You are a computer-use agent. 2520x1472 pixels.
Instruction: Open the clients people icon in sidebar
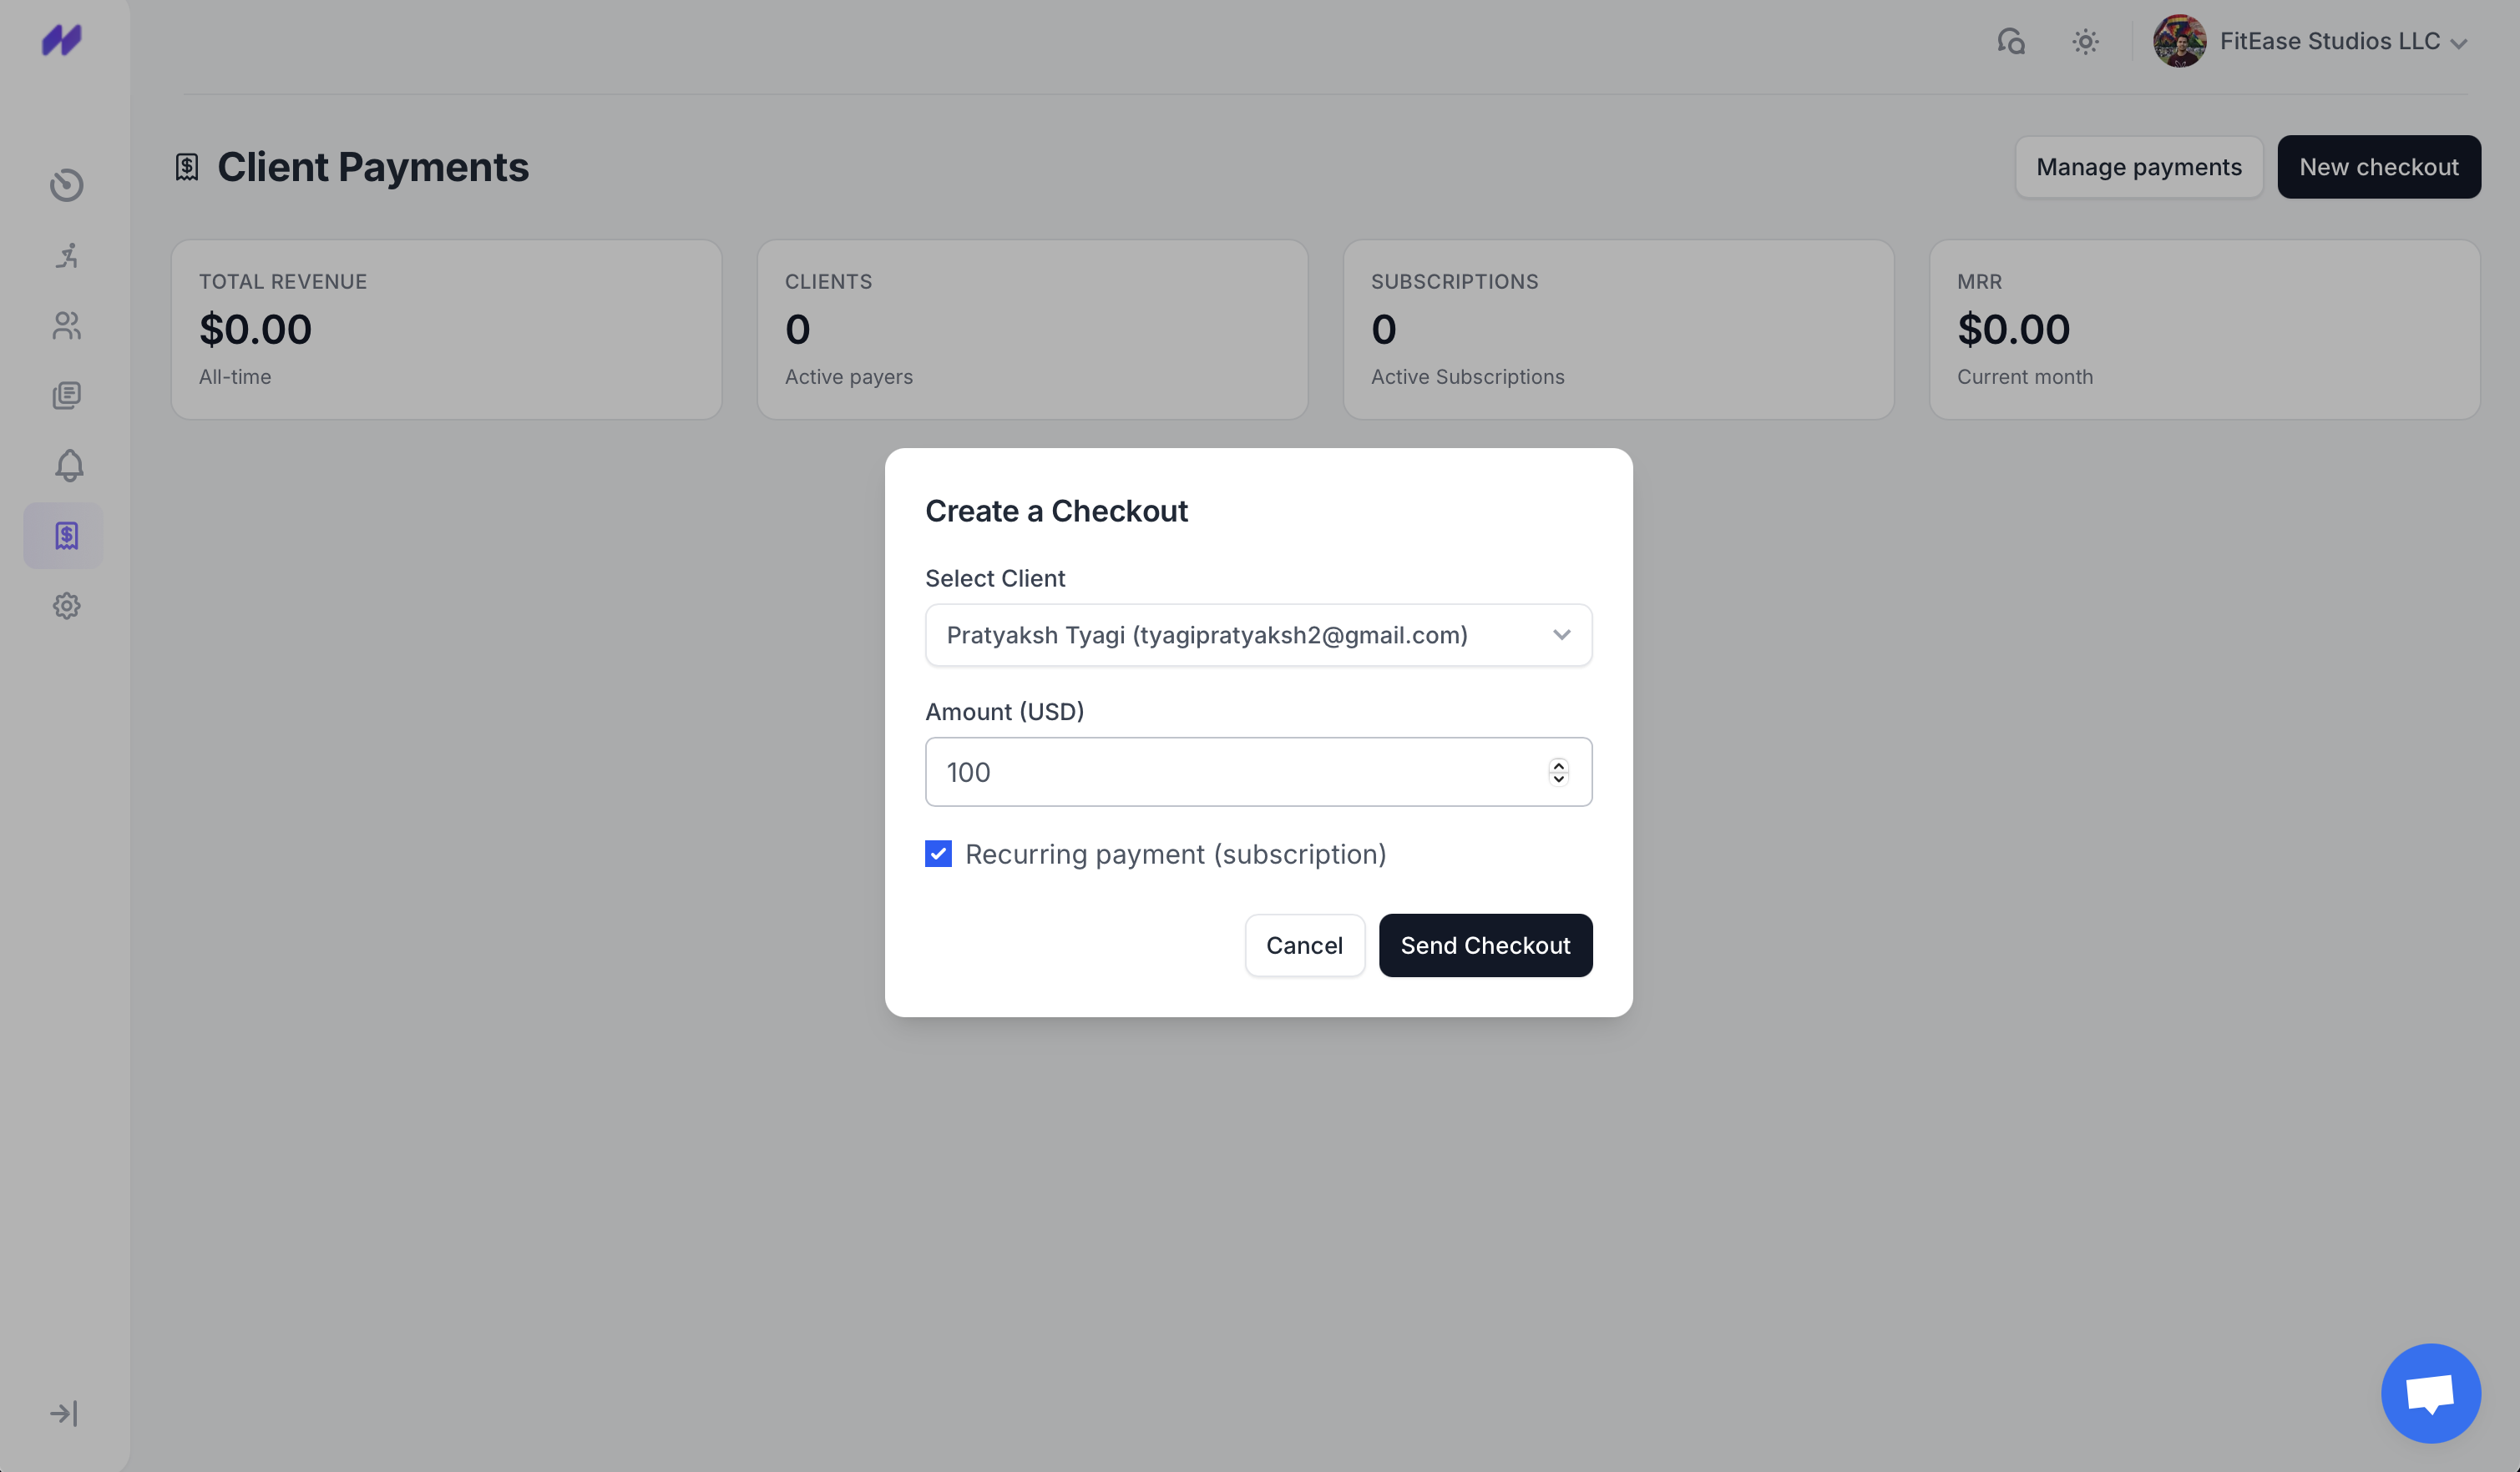66,325
